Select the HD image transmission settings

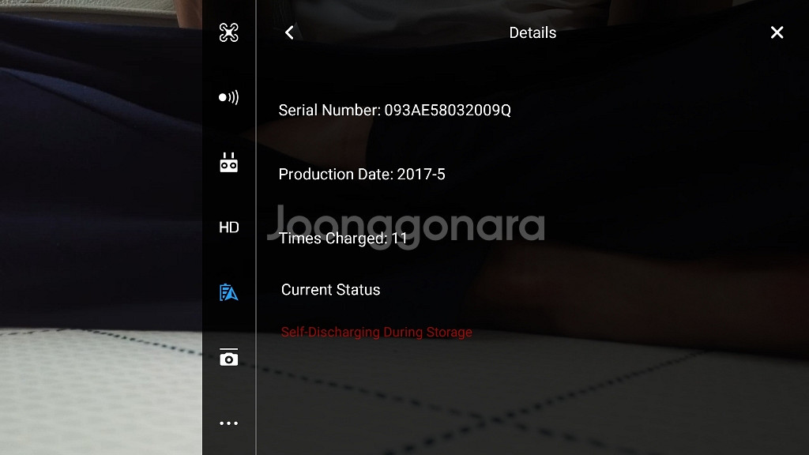228,227
